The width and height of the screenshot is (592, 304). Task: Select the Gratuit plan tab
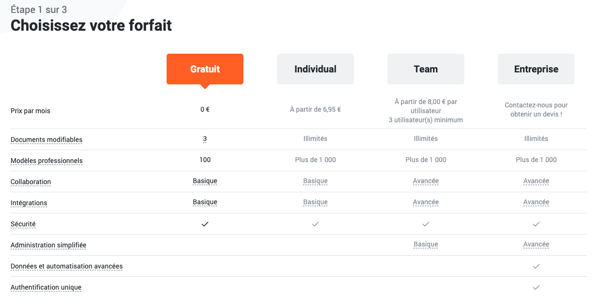coord(205,69)
